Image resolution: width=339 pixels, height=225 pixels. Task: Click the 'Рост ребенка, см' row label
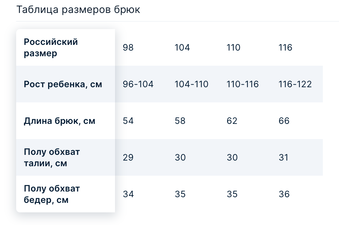(x=63, y=84)
